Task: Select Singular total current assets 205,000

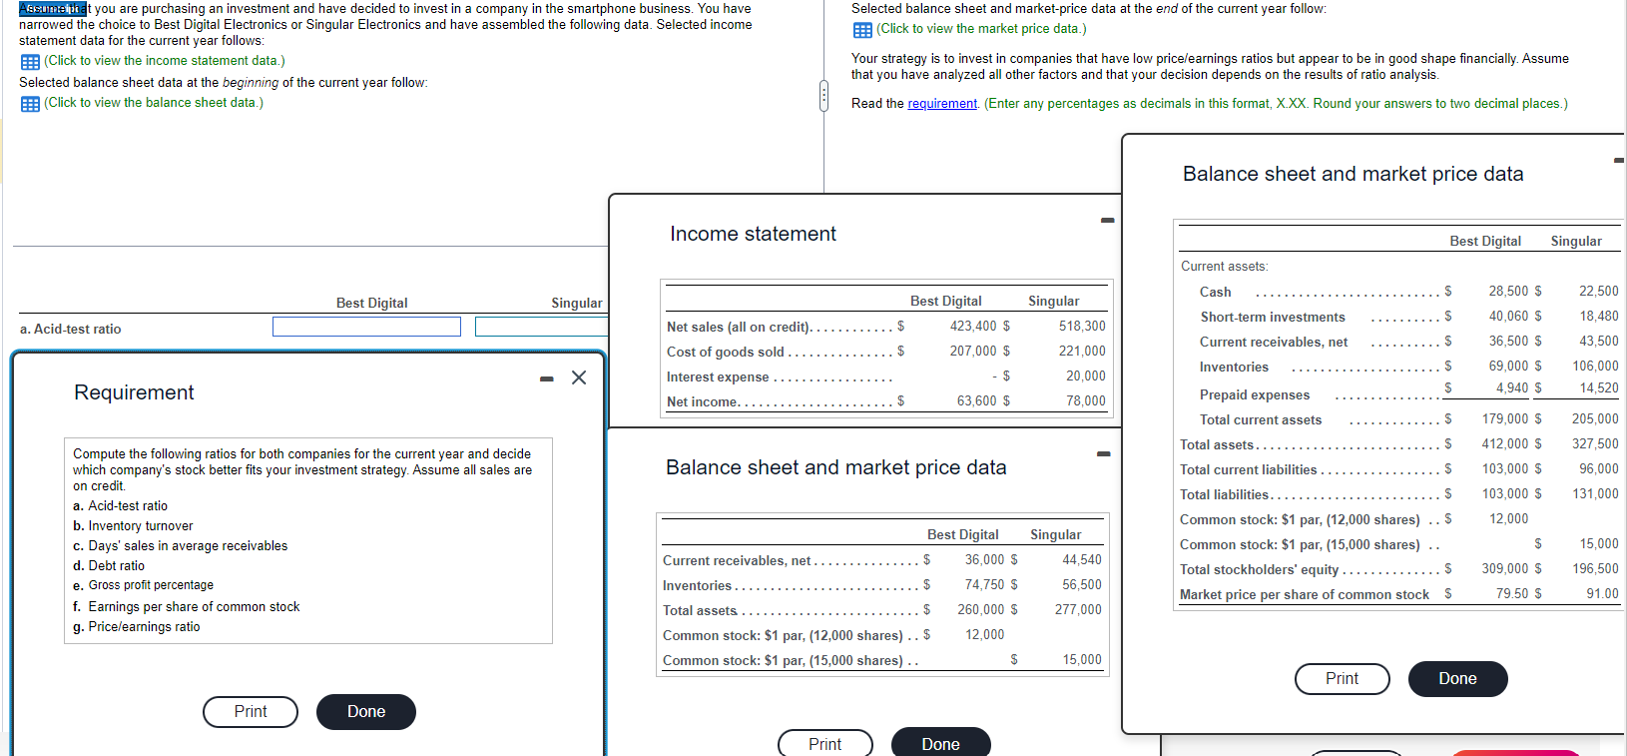Action: [x=1595, y=419]
